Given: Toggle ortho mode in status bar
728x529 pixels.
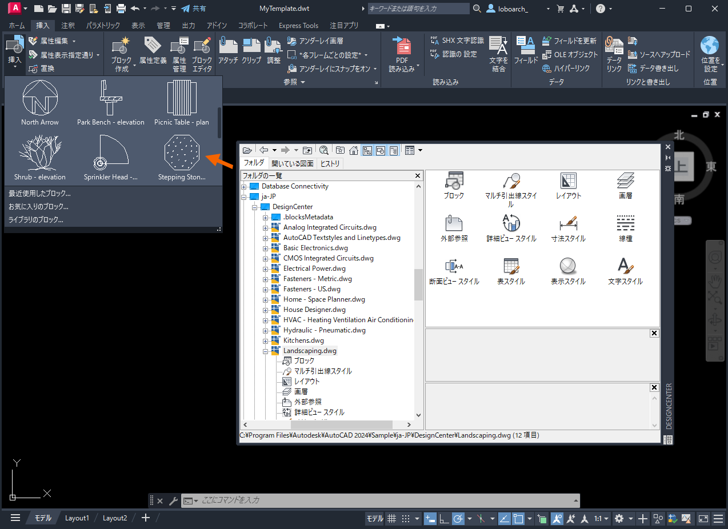Looking at the screenshot, I should pyautogui.click(x=444, y=519).
